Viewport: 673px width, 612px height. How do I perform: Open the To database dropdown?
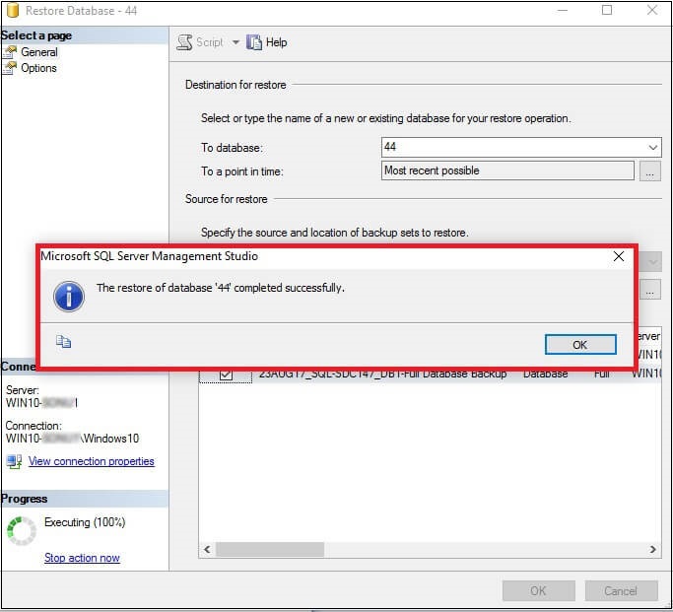653,147
